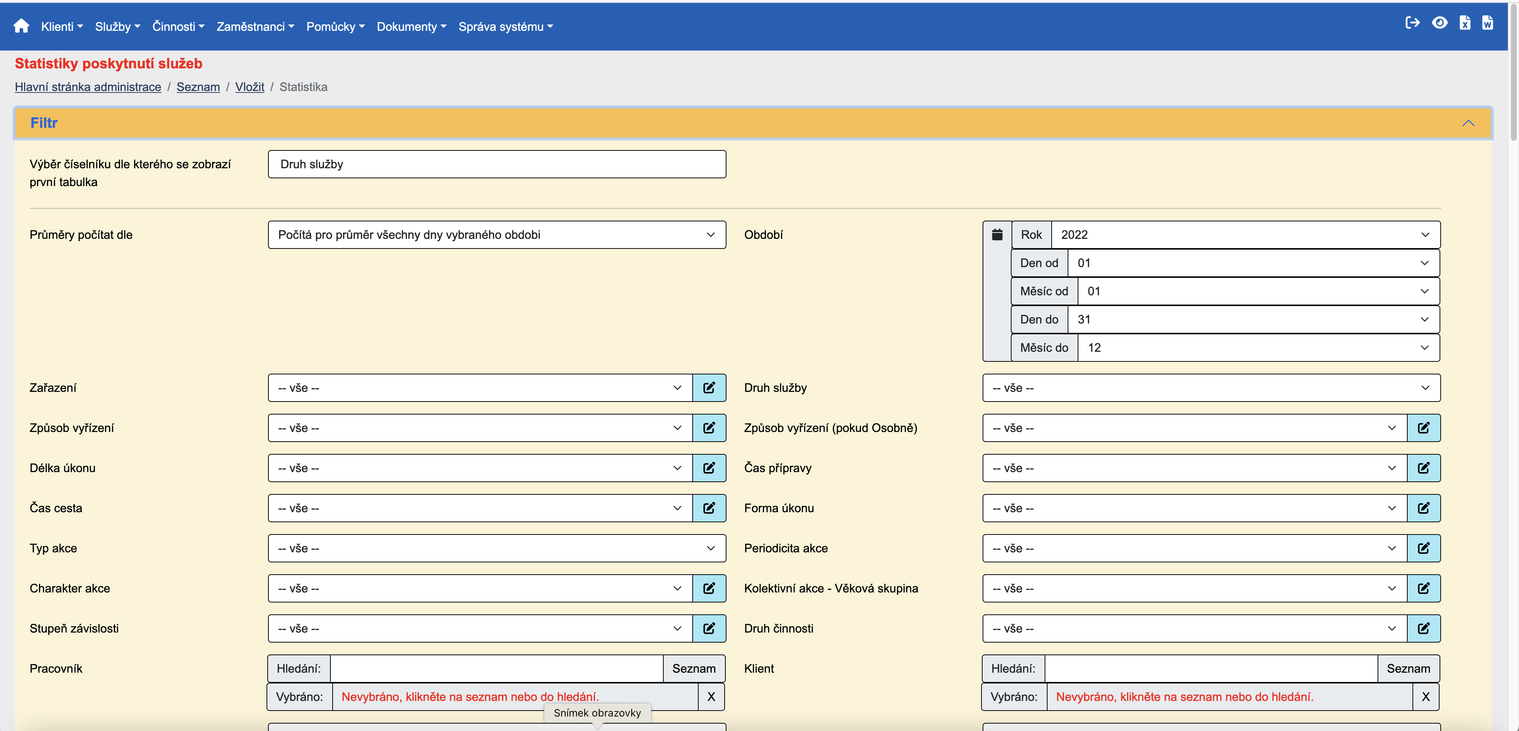Expand the Průměry počítat dle dropdown
The image size is (1519, 731).
[497, 235]
